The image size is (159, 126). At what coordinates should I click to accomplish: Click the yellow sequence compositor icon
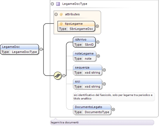click(x=58, y=75)
